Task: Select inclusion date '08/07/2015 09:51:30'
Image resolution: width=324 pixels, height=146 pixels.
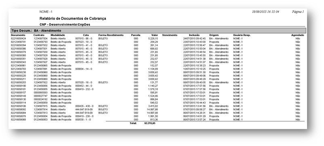Action: (x=194, y=72)
